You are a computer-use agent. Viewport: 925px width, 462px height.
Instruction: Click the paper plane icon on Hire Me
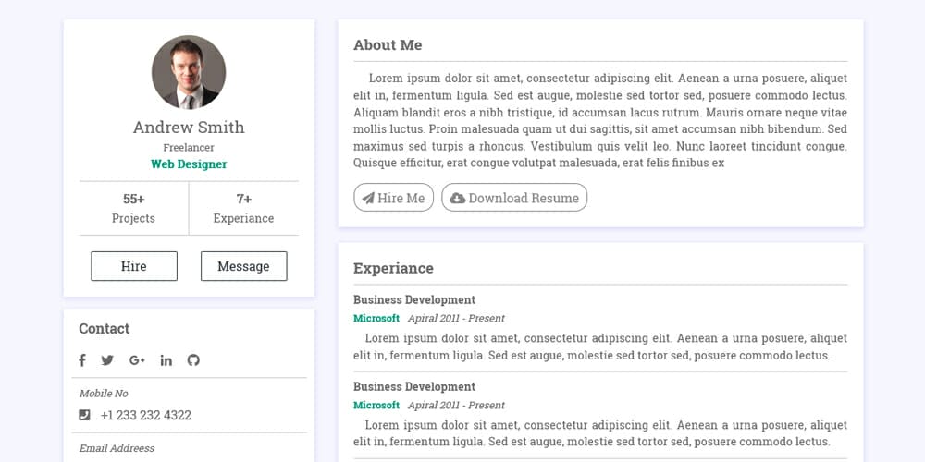pos(368,198)
